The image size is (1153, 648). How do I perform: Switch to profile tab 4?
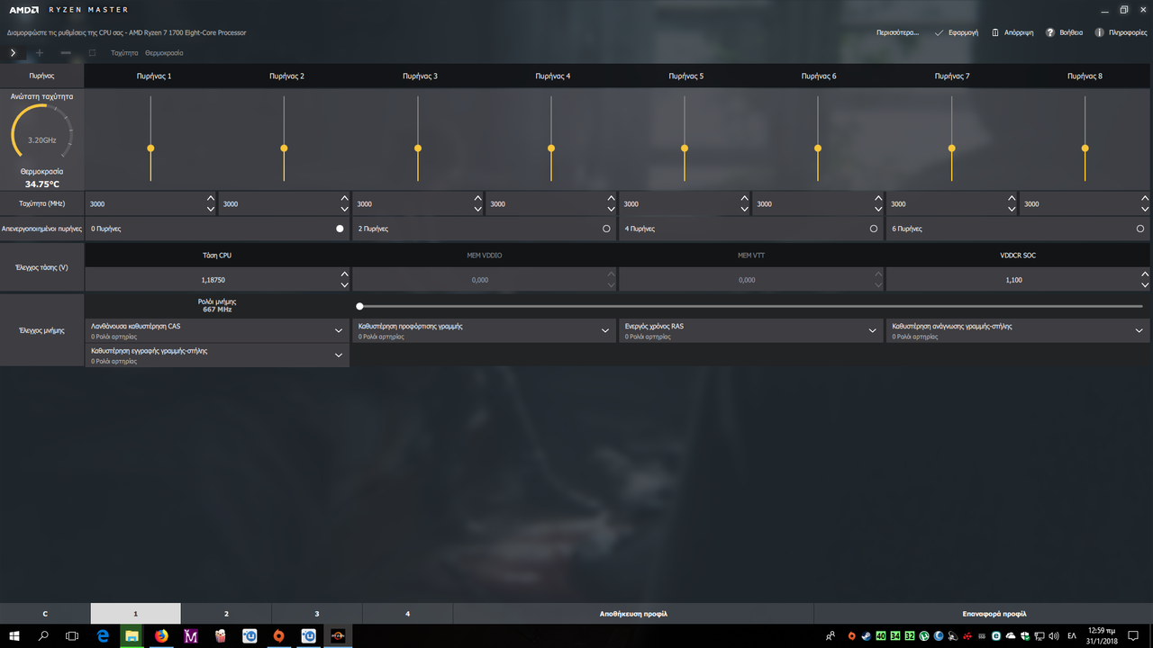[408, 614]
